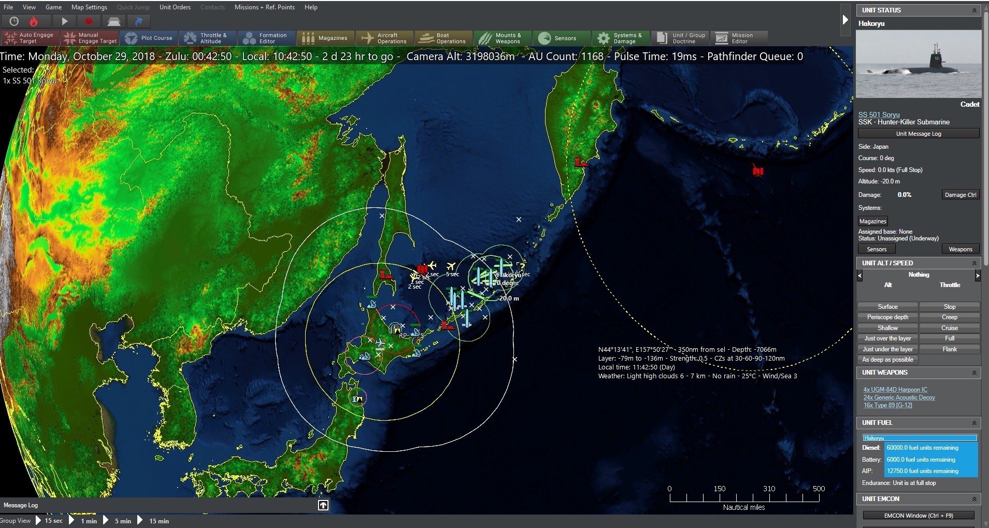Viewport: 989px width, 528px height.
Task: Open the Unit Orders menu
Action: [175, 7]
